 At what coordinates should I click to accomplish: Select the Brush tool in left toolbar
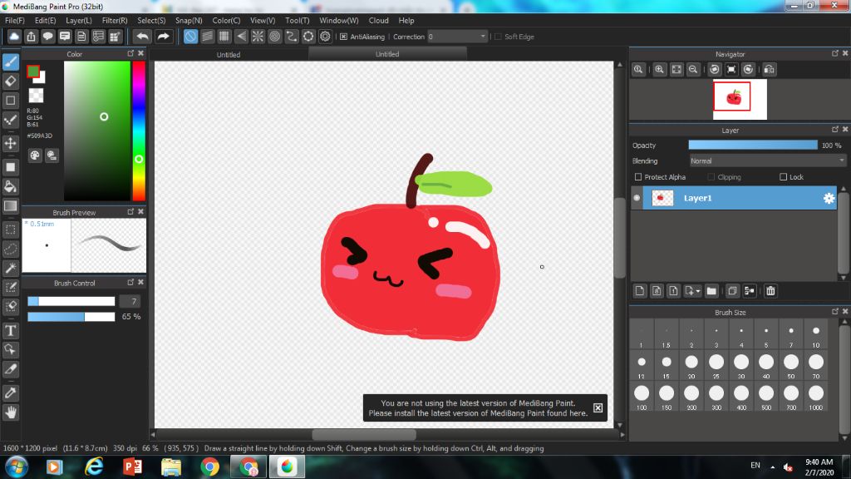(10, 62)
